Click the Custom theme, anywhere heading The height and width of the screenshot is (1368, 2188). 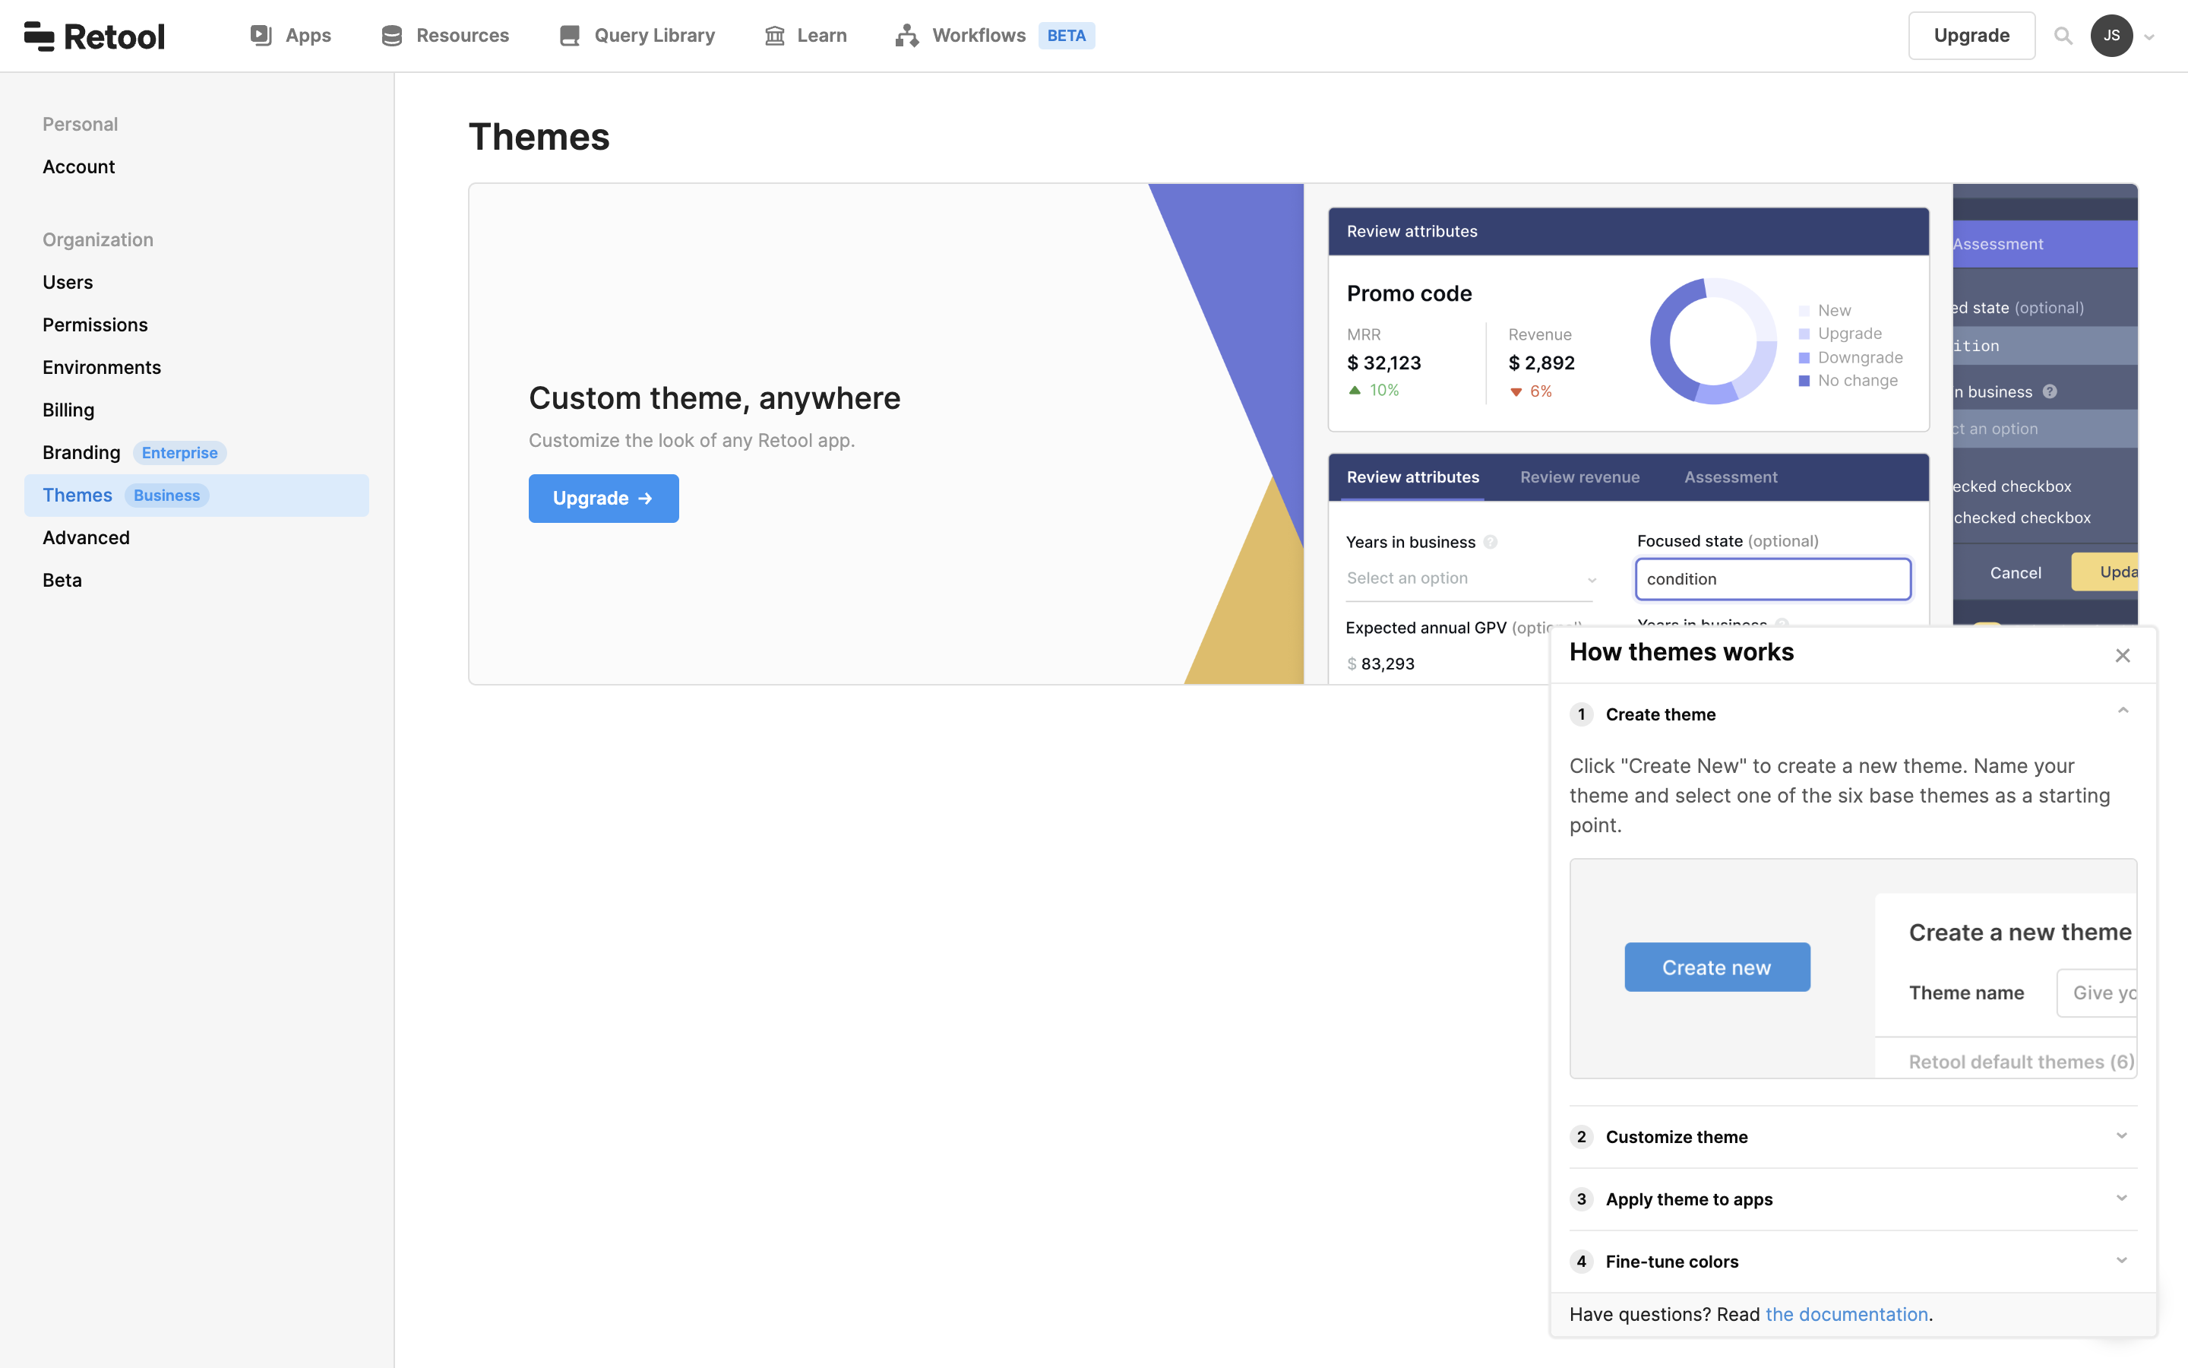click(714, 397)
